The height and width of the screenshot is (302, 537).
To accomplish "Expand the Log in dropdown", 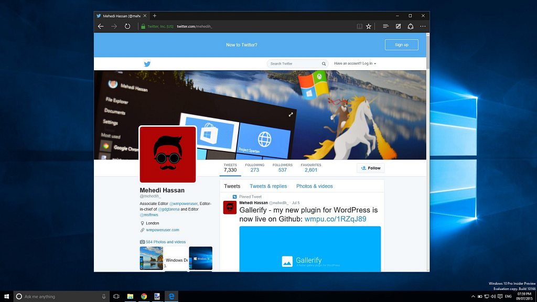I will click(355, 63).
